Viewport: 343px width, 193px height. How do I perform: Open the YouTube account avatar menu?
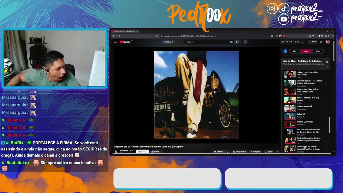click(x=328, y=42)
